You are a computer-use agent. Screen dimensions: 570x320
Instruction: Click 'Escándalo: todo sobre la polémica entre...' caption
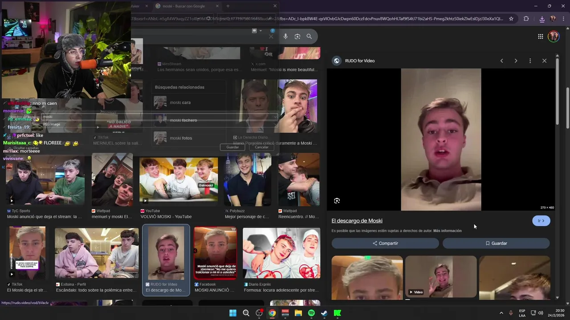[x=95, y=290]
